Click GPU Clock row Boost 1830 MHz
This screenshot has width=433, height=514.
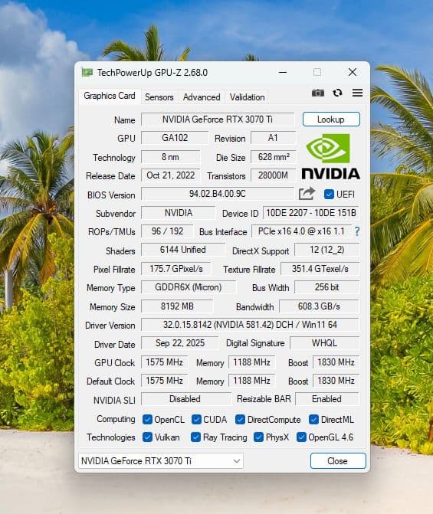tap(336, 362)
